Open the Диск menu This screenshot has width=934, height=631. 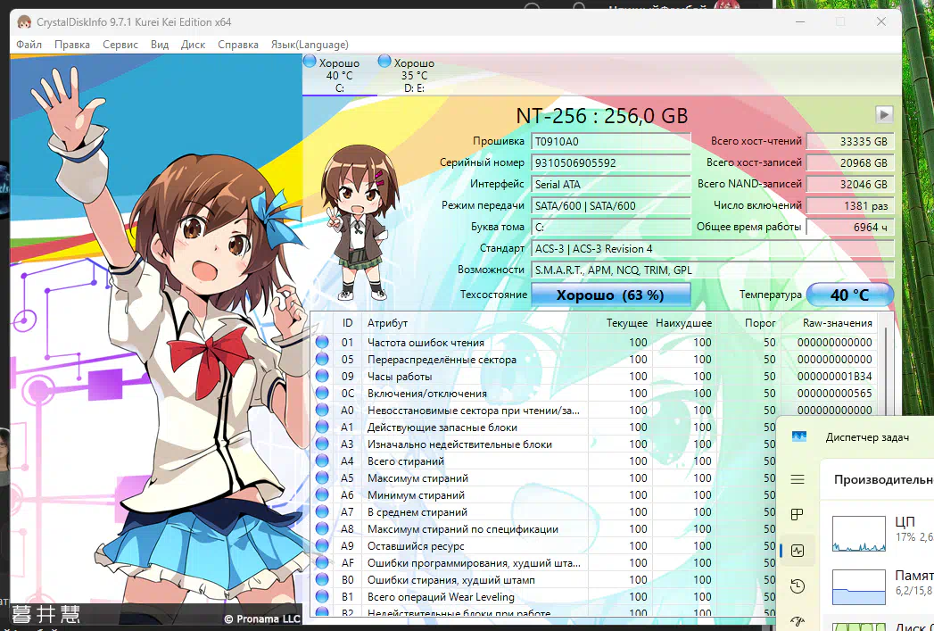pos(193,45)
